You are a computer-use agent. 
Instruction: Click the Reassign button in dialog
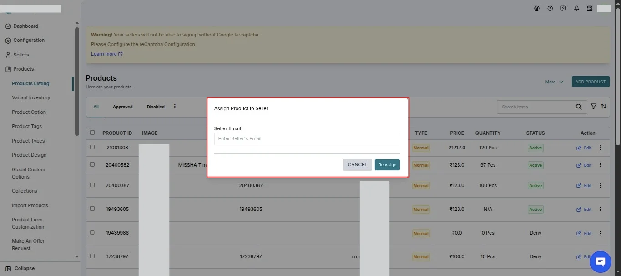387,165
